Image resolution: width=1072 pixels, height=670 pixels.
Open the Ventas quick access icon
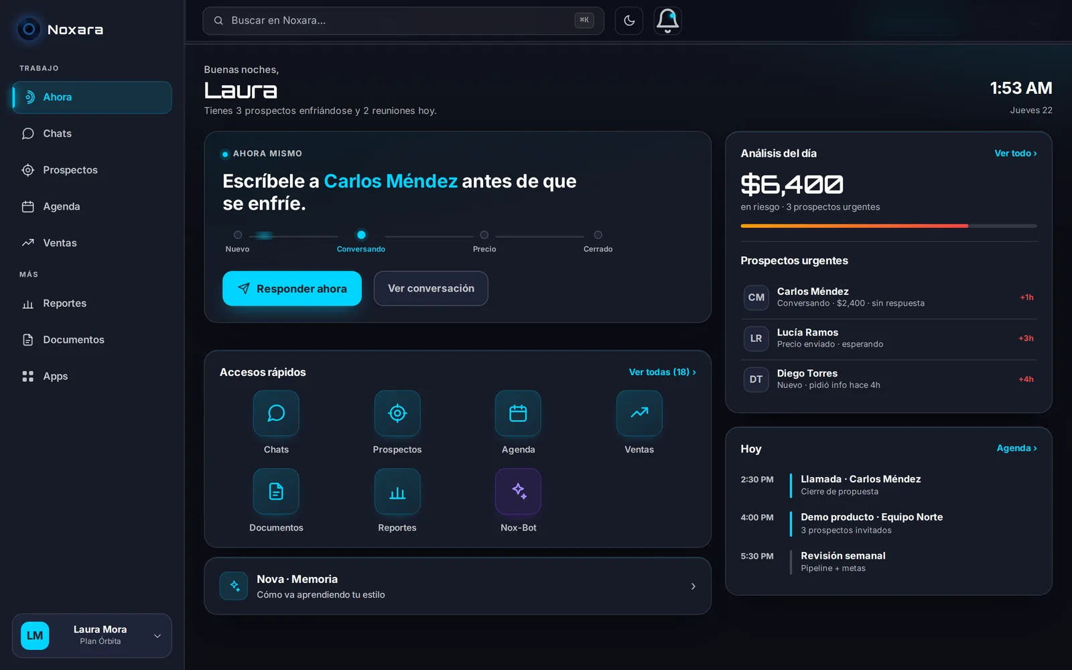[639, 413]
